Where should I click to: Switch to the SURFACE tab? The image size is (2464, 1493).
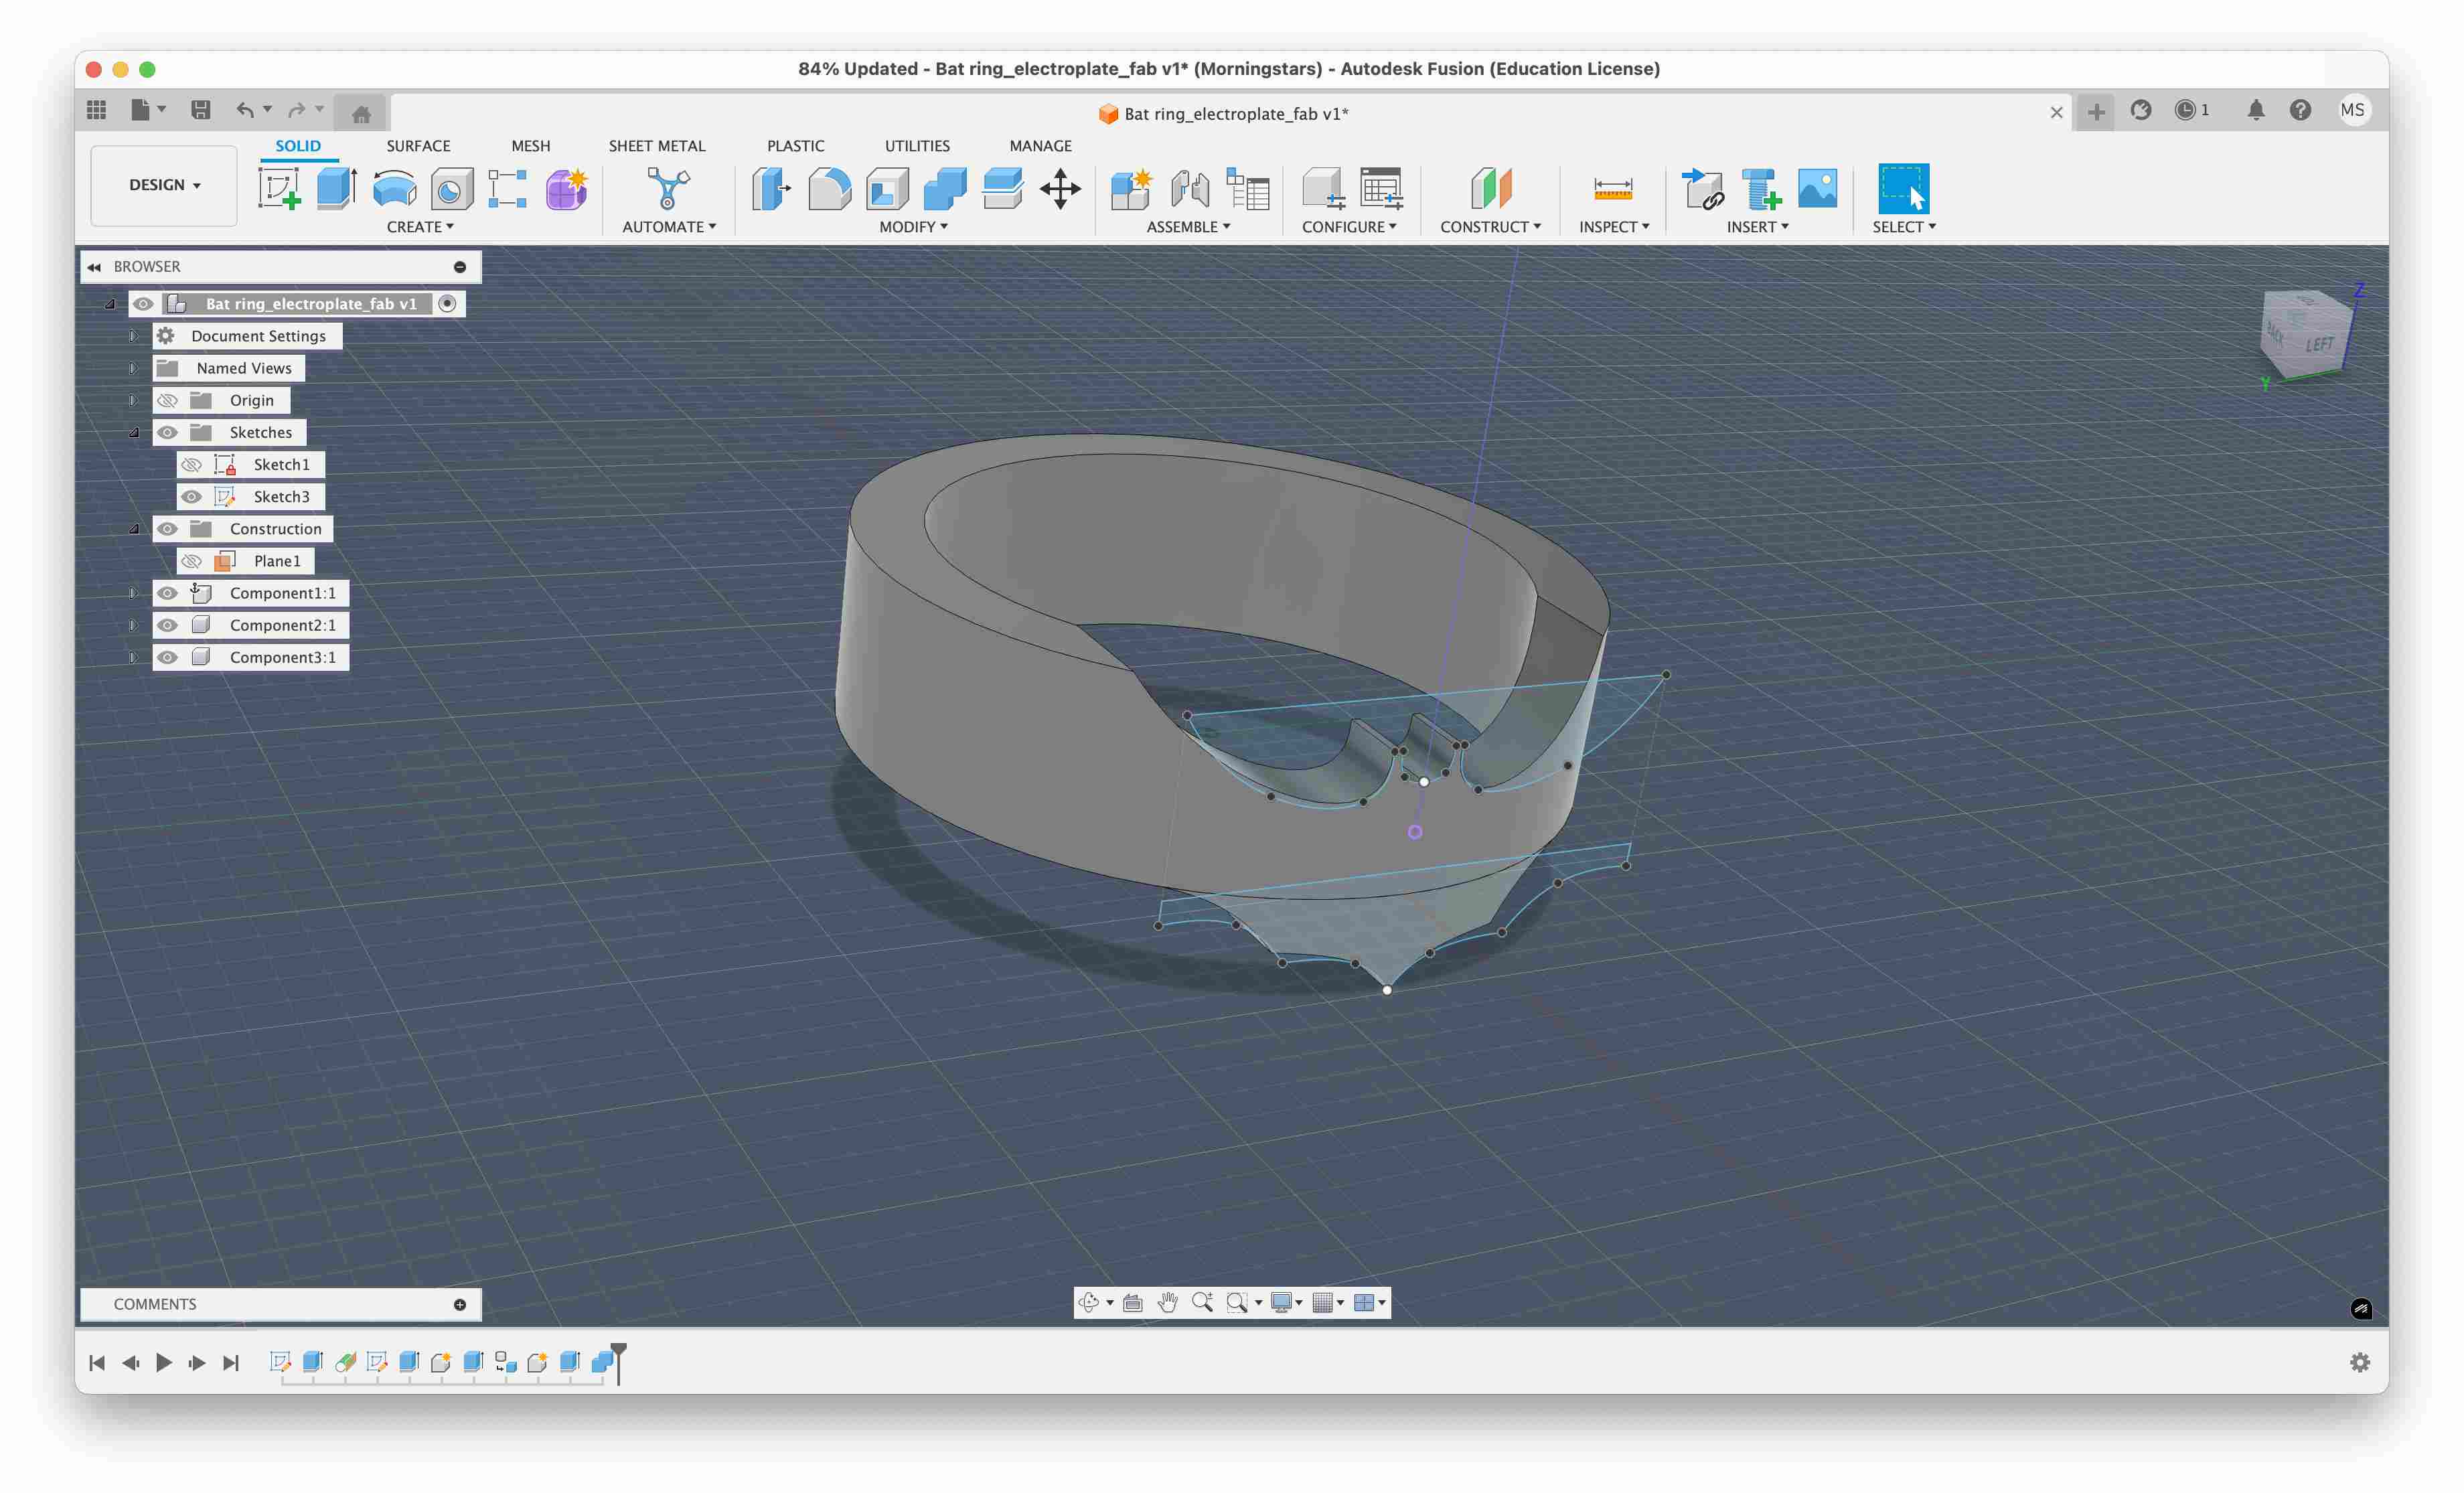(418, 146)
